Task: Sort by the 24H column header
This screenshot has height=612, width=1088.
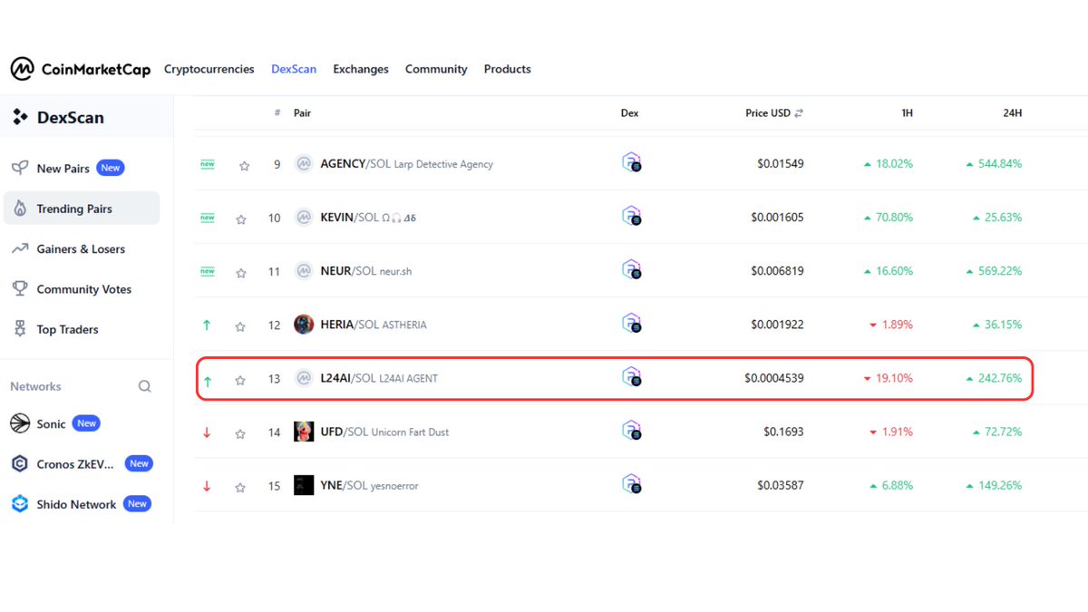Action: pos(1012,113)
